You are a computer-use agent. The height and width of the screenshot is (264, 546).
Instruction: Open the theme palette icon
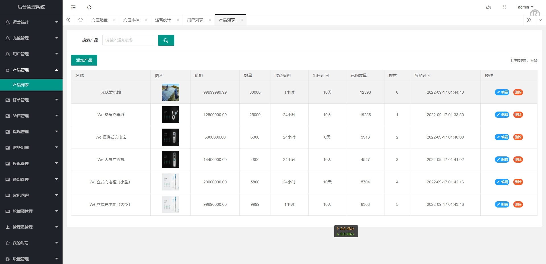(x=488, y=7)
